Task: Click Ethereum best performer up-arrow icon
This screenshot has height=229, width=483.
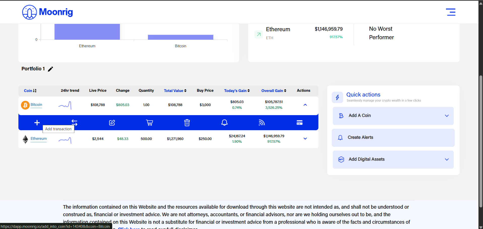Action: (x=259, y=34)
